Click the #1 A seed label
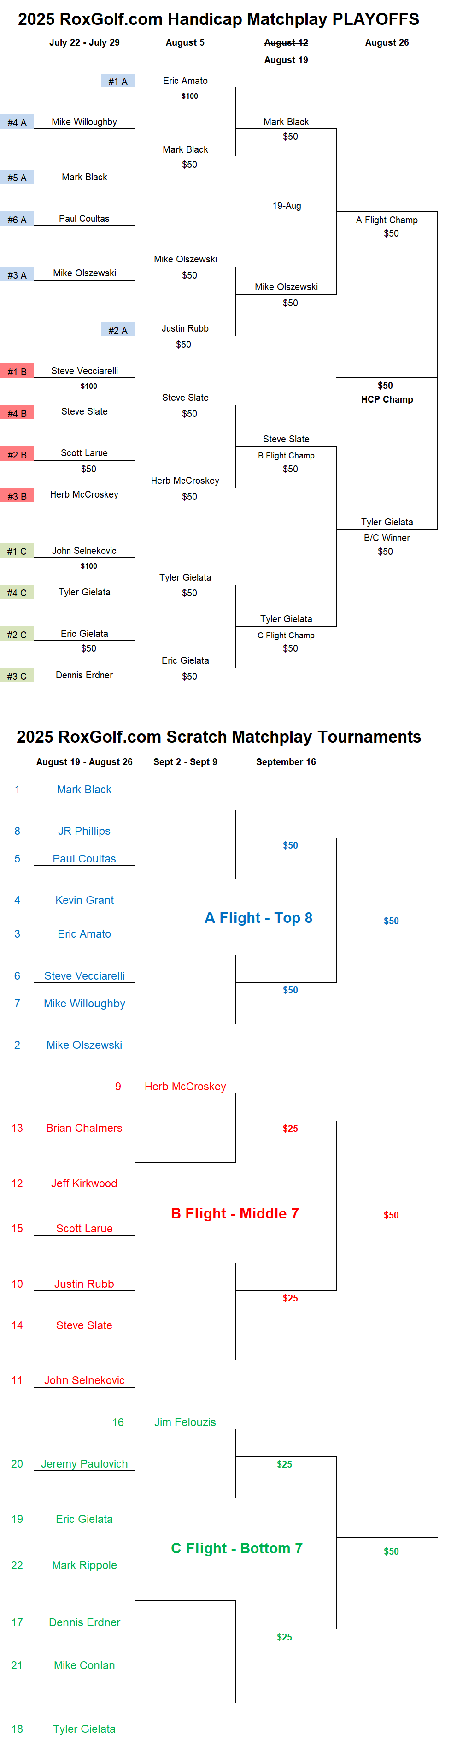Image resolution: width=457 pixels, height=1753 pixels. pyautogui.click(x=117, y=81)
